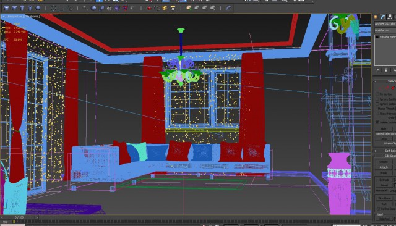Screen dimensions: 396x226
Task: Uncheck the Delete Isolated Vertices checkbox
Action: click(x=377, y=122)
